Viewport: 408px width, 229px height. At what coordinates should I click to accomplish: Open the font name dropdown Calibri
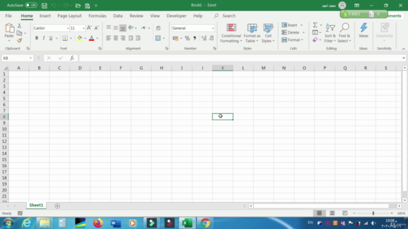[x=68, y=28]
